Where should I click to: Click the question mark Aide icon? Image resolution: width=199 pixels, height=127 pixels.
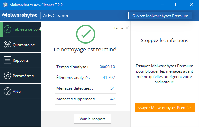coord(8,91)
